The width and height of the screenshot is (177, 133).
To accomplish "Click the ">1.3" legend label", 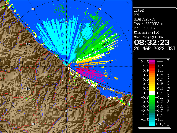I will point(145,62).
